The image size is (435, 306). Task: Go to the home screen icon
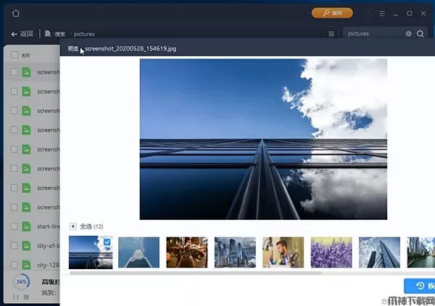point(16,13)
